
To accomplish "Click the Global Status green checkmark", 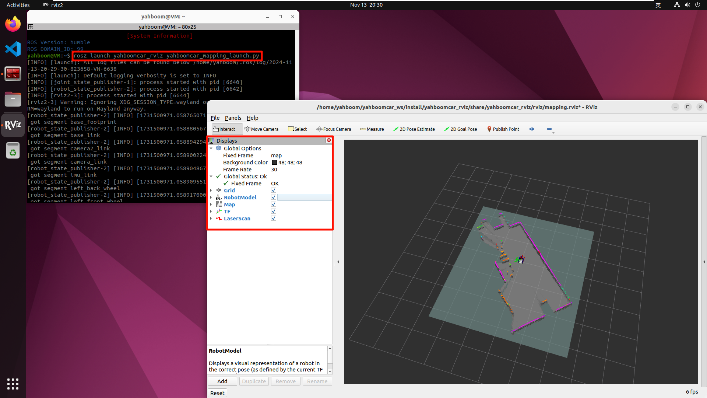I will [x=218, y=176].
